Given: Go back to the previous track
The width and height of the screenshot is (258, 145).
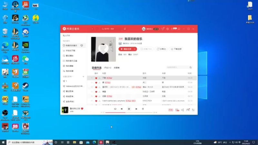Looking at the screenshot, I should point(122,109).
